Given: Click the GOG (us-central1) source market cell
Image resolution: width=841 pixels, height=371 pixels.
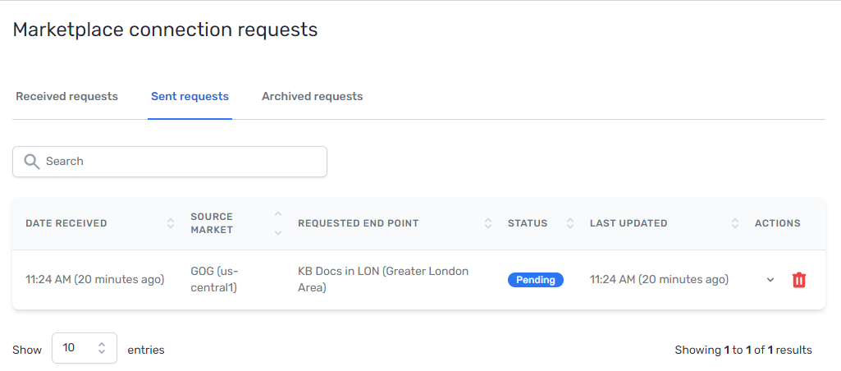Looking at the screenshot, I should (214, 279).
